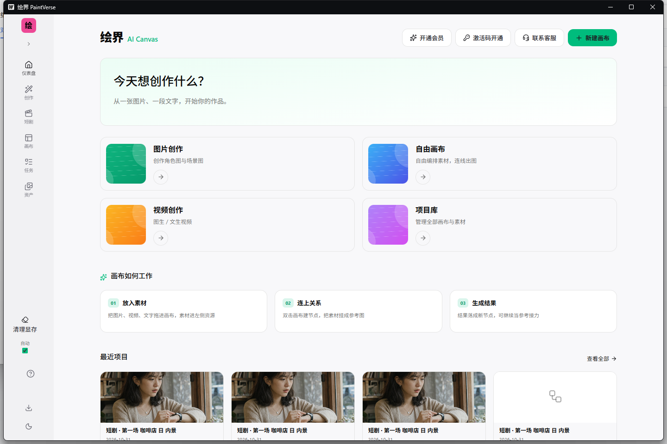
Task: Select the orange 视频创作 card image
Action: (126, 225)
